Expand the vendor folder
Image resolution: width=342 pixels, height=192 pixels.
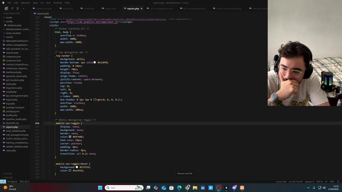point(10,37)
